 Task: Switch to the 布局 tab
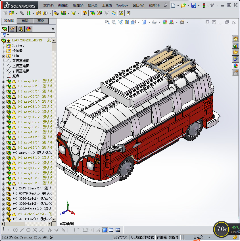click(x=25, y=21)
